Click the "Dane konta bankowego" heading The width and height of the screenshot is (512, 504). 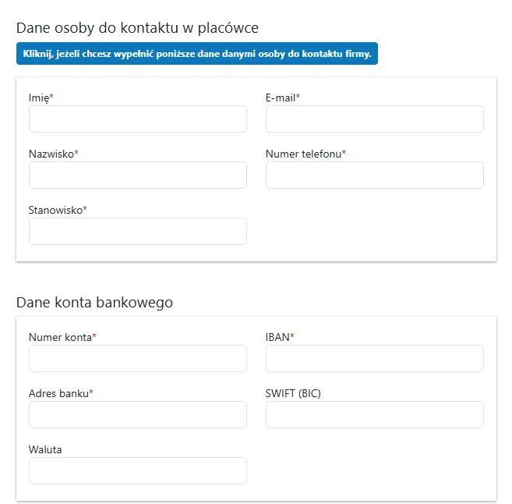click(x=95, y=303)
